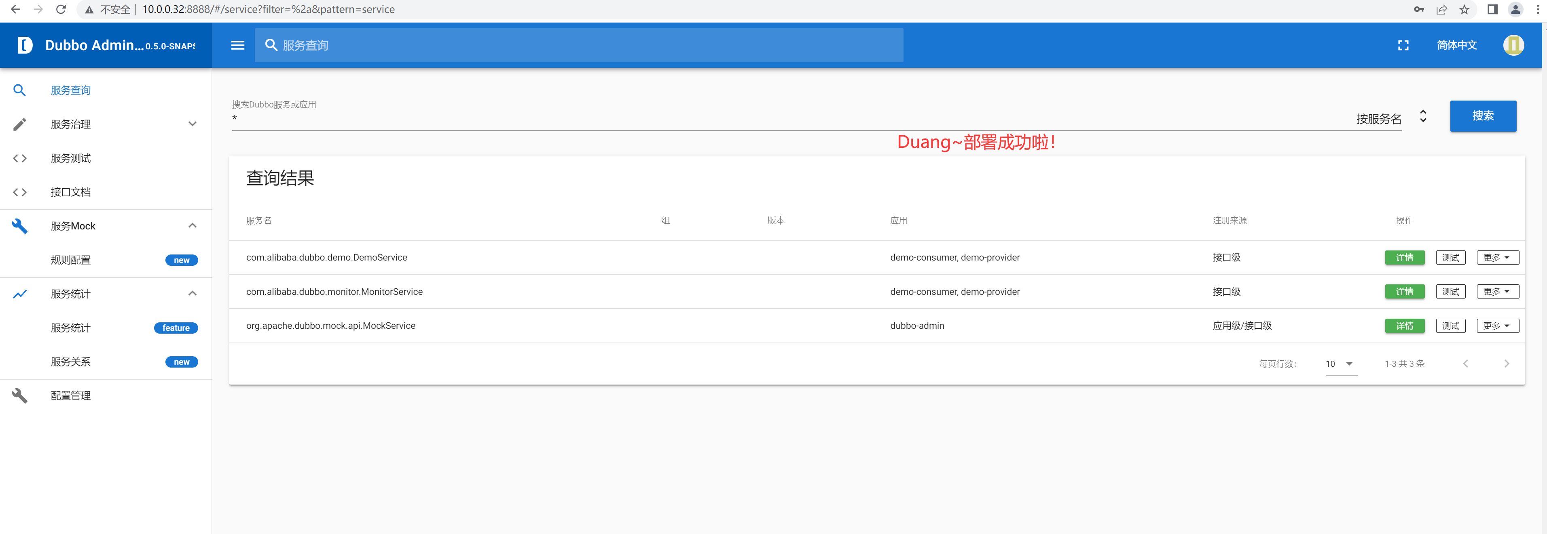Go to next results page
This screenshot has height=534, width=1547.
[1506, 364]
